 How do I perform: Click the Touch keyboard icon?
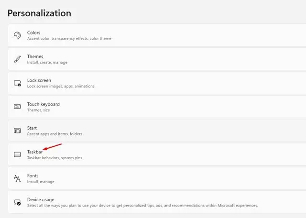pos(17,107)
